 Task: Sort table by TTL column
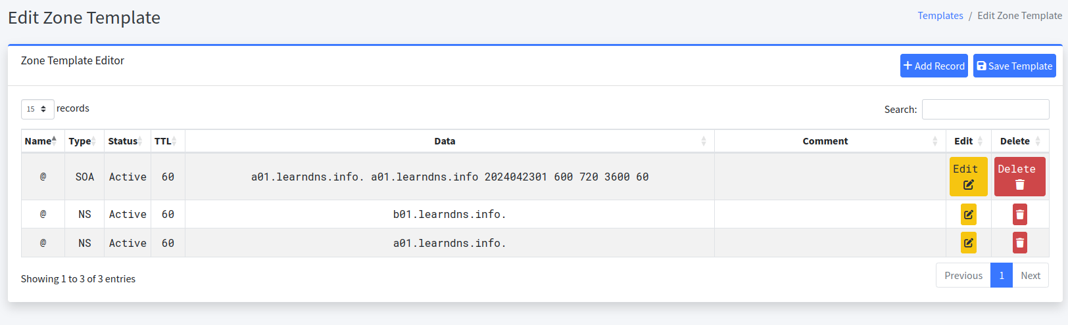tap(168, 141)
